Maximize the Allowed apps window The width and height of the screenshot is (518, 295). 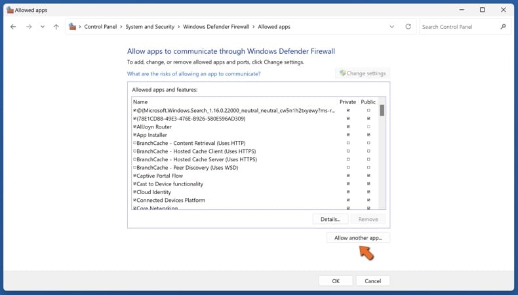(x=483, y=10)
